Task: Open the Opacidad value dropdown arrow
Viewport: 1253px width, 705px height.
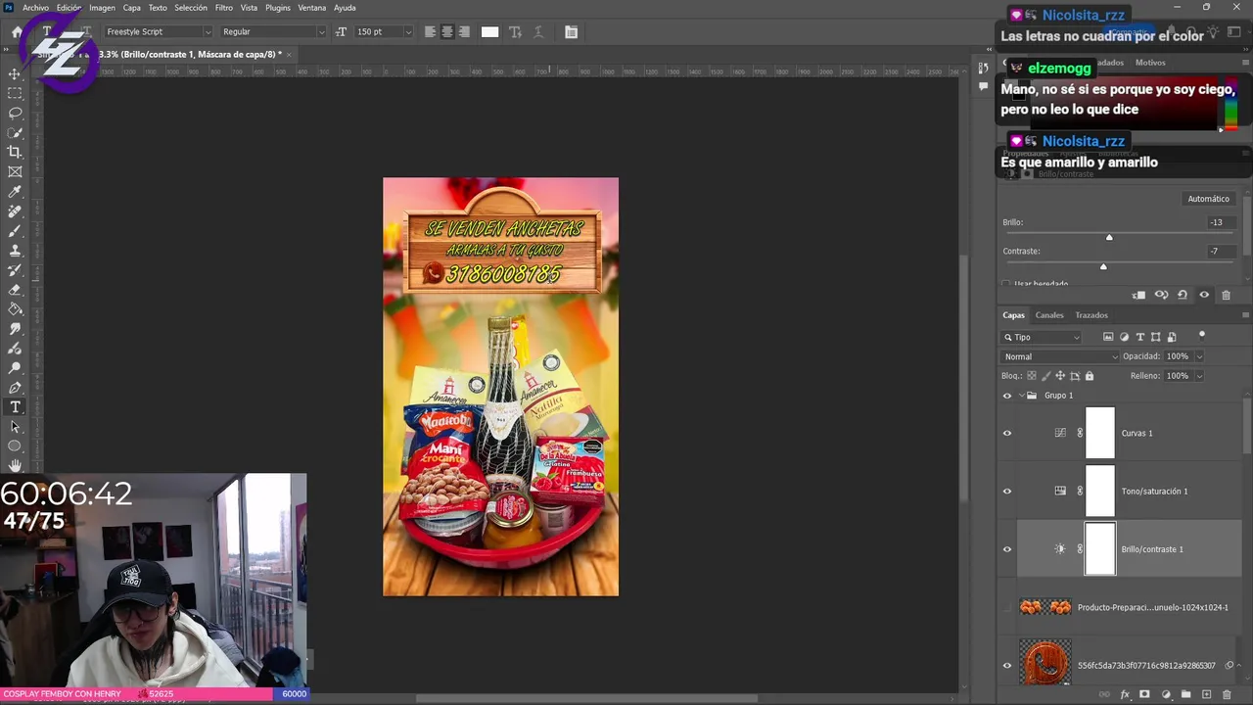Action: click(1199, 356)
